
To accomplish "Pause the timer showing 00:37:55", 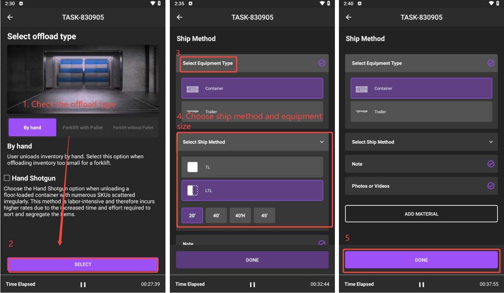I will [421, 284].
